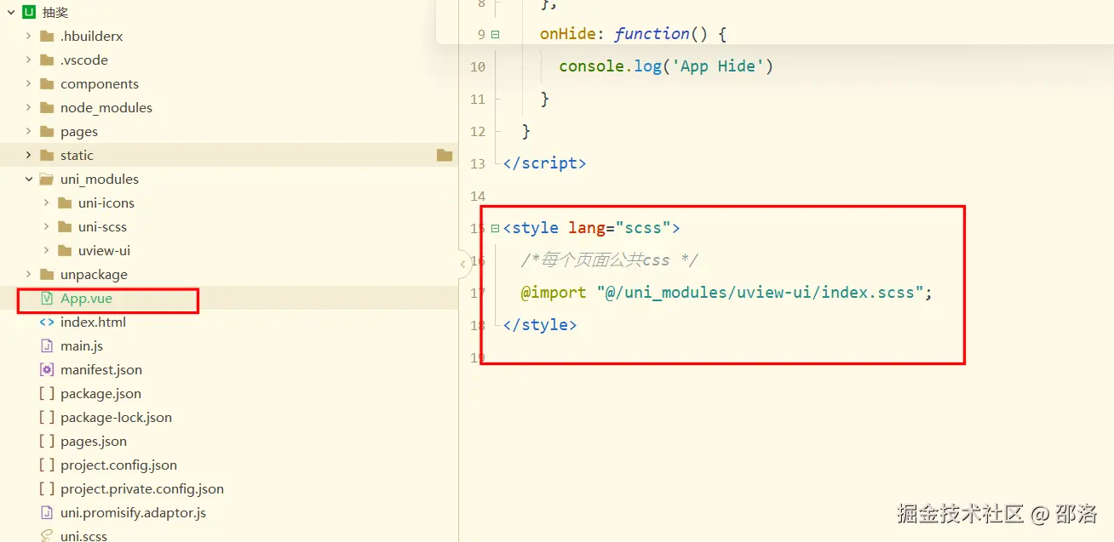Click the uni-icons folder icon
The height and width of the screenshot is (542, 1114).
64,203
